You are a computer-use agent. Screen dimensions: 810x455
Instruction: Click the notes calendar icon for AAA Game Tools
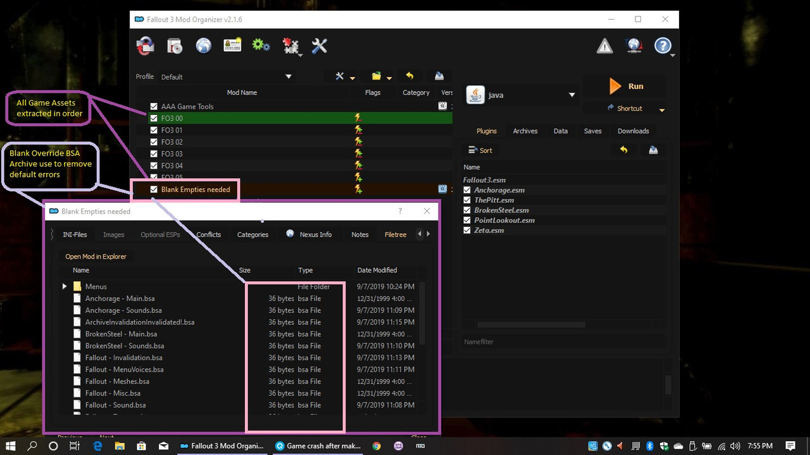pyautogui.click(x=442, y=106)
